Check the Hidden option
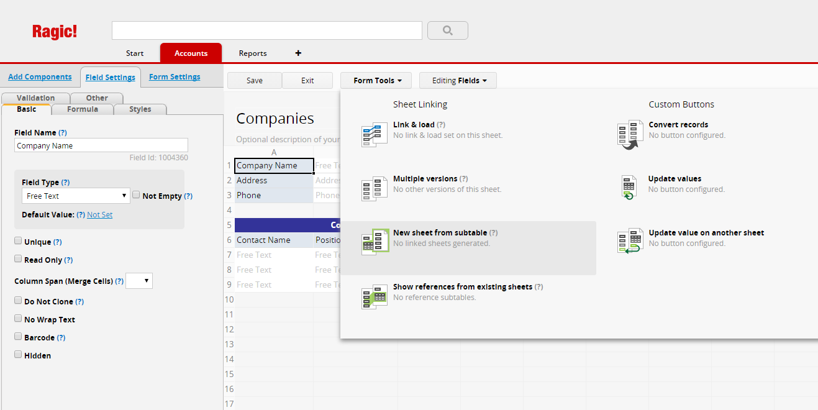The width and height of the screenshot is (818, 410). [18, 355]
